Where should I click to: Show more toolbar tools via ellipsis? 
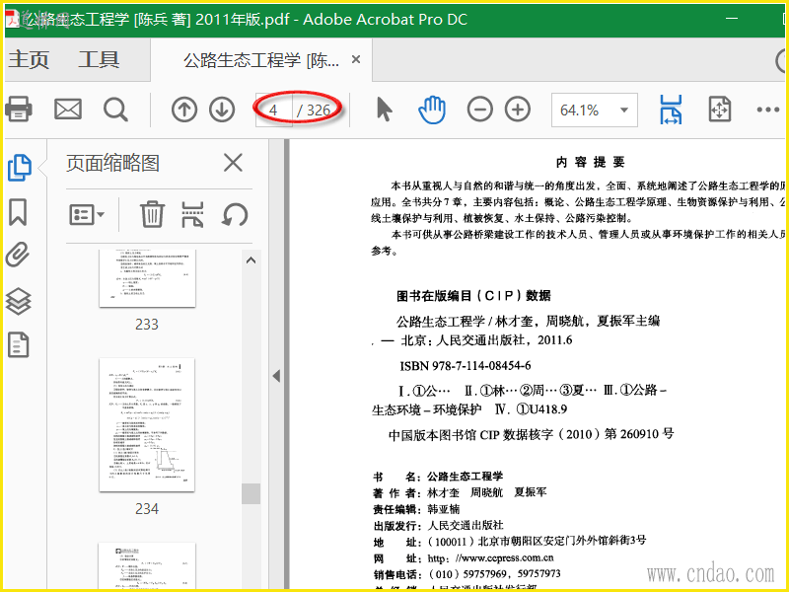768,110
